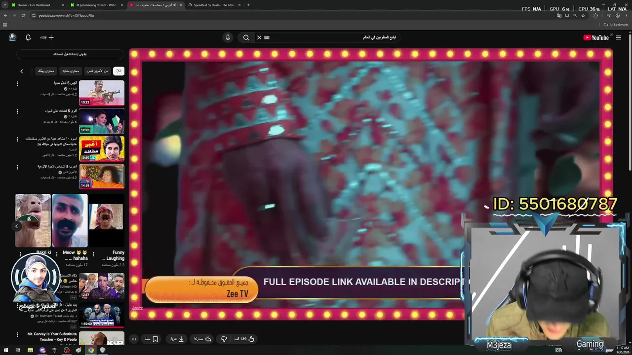This screenshot has width=632, height=355.
Task: Open the translate page icon in address bar
Action: click(559, 15)
